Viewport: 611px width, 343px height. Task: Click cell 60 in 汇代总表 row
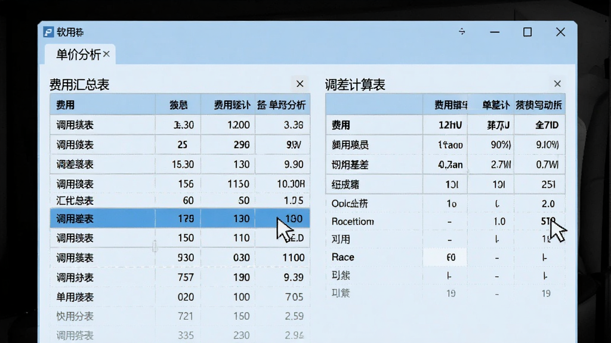tap(188, 200)
